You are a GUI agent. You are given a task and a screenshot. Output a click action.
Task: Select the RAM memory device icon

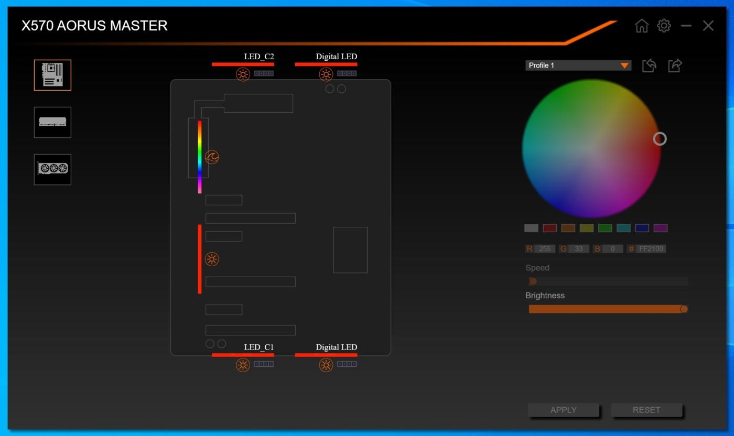click(x=52, y=122)
